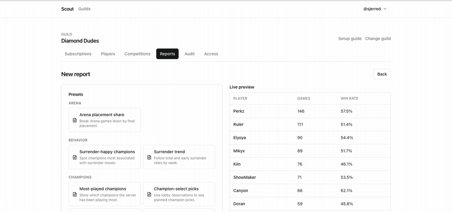Screen dimensions: 452x212
Task: Click the Scout logo link
Action: (67, 9)
